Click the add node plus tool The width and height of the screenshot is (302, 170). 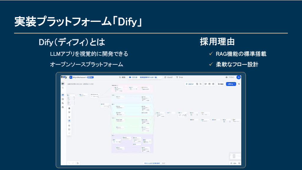[69, 108]
